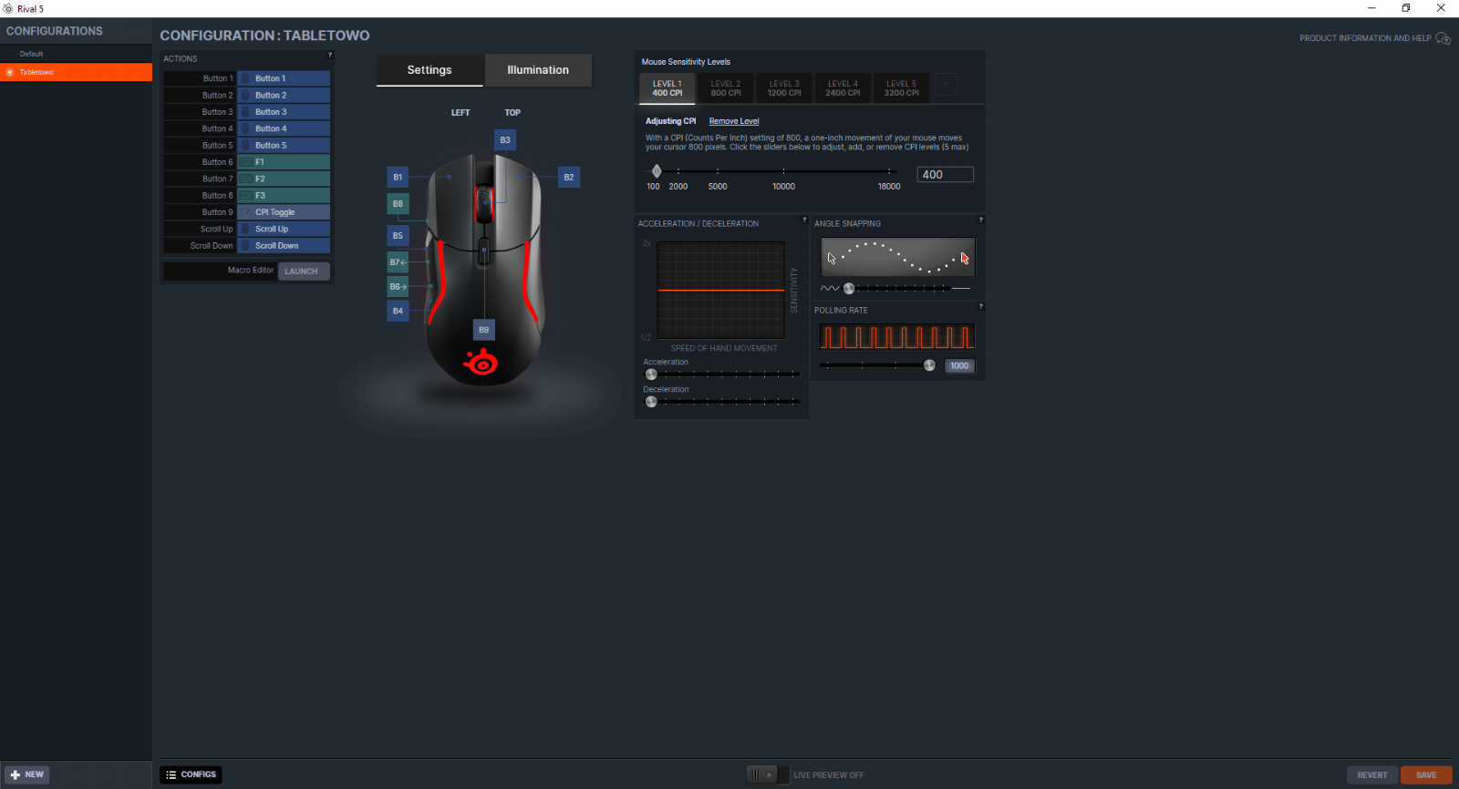The width and height of the screenshot is (1459, 789).
Task: Open Button 7 F2 action assignment
Action: pos(284,179)
